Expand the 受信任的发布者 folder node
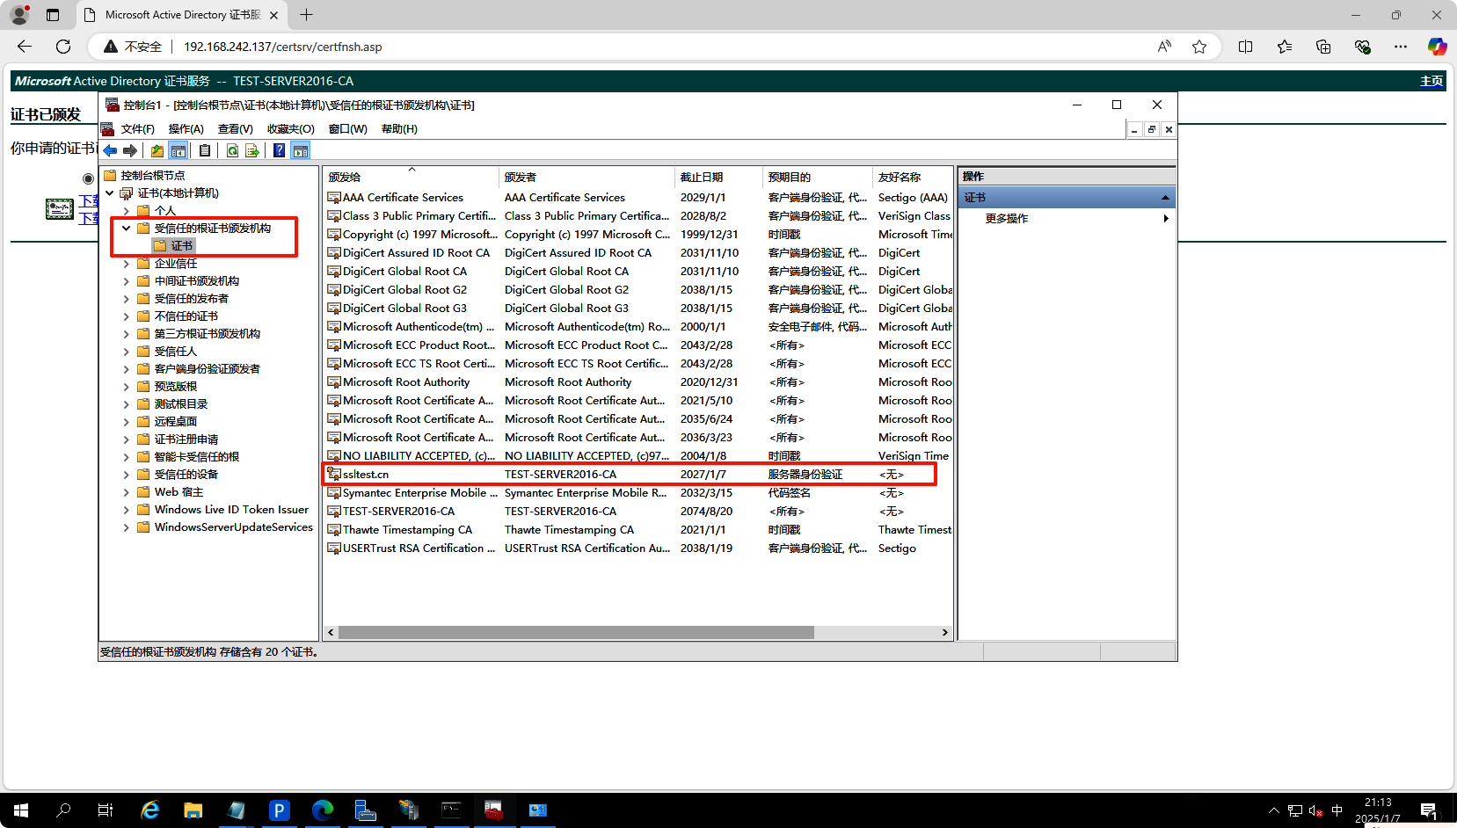Screen dimensions: 1457x828 tap(127, 299)
